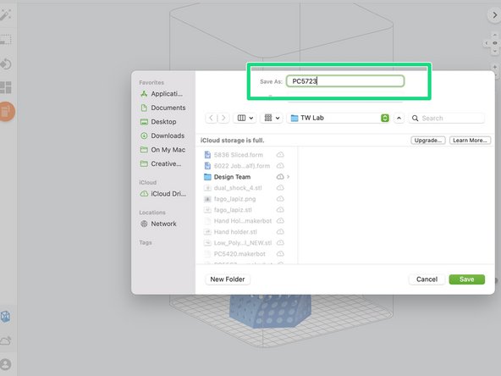
Task: Select iCloud Drive in sidebar
Action: click(163, 194)
